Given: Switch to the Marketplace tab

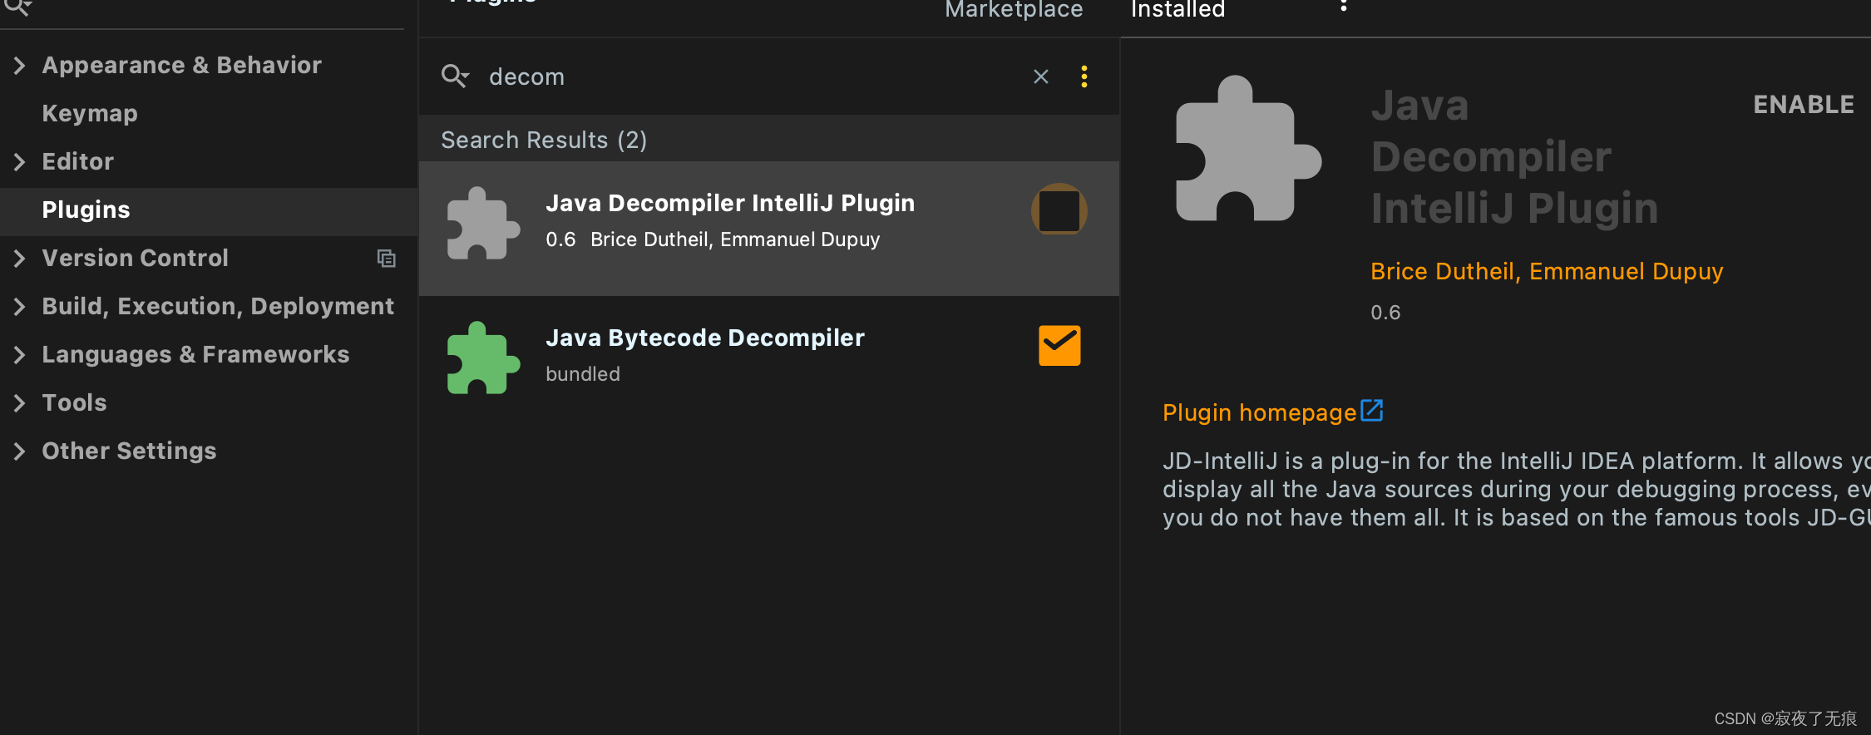Looking at the screenshot, I should coord(1014,9).
